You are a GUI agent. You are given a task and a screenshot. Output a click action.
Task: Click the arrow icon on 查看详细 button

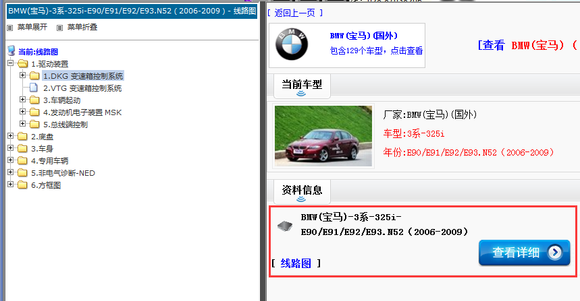[x=554, y=253]
